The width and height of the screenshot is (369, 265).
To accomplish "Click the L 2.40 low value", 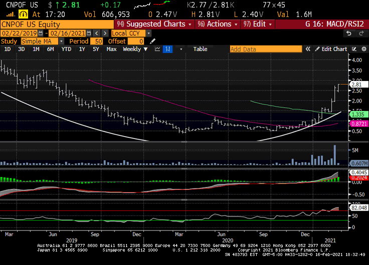I will [249, 14].
